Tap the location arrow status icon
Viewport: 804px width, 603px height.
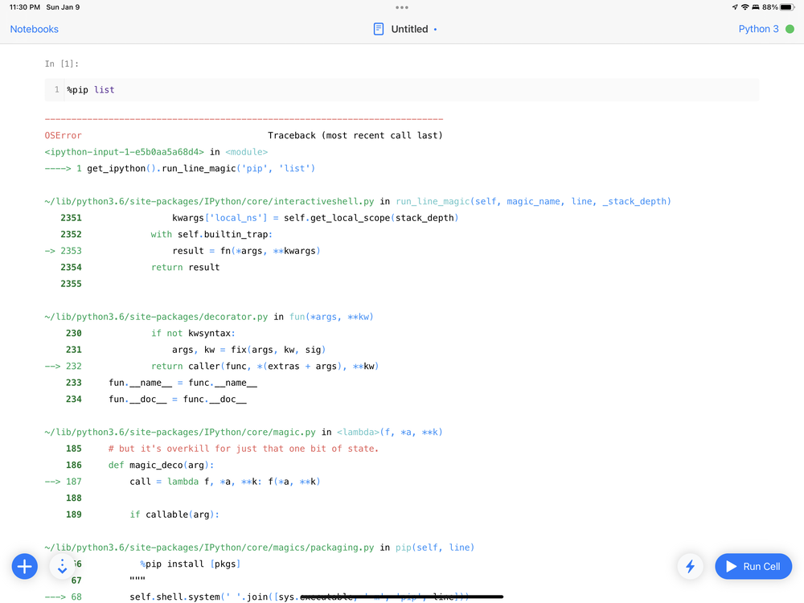click(x=735, y=6)
